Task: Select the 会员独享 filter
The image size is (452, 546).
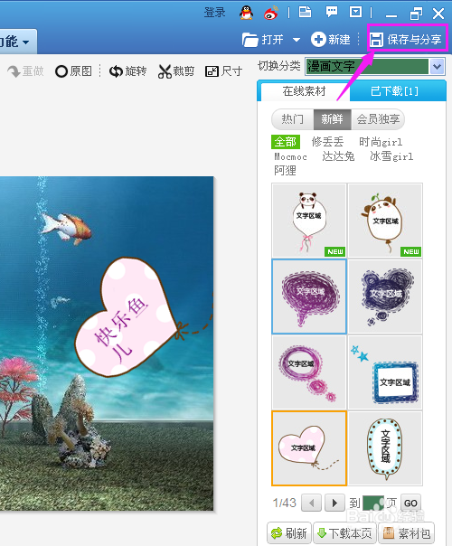Action: pyautogui.click(x=378, y=119)
